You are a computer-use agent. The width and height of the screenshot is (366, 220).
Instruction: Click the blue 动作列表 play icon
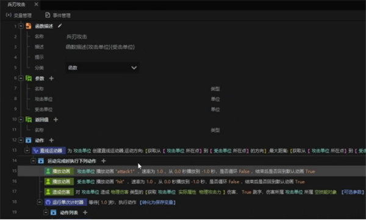pyautogui.click(x=54, y=213)
